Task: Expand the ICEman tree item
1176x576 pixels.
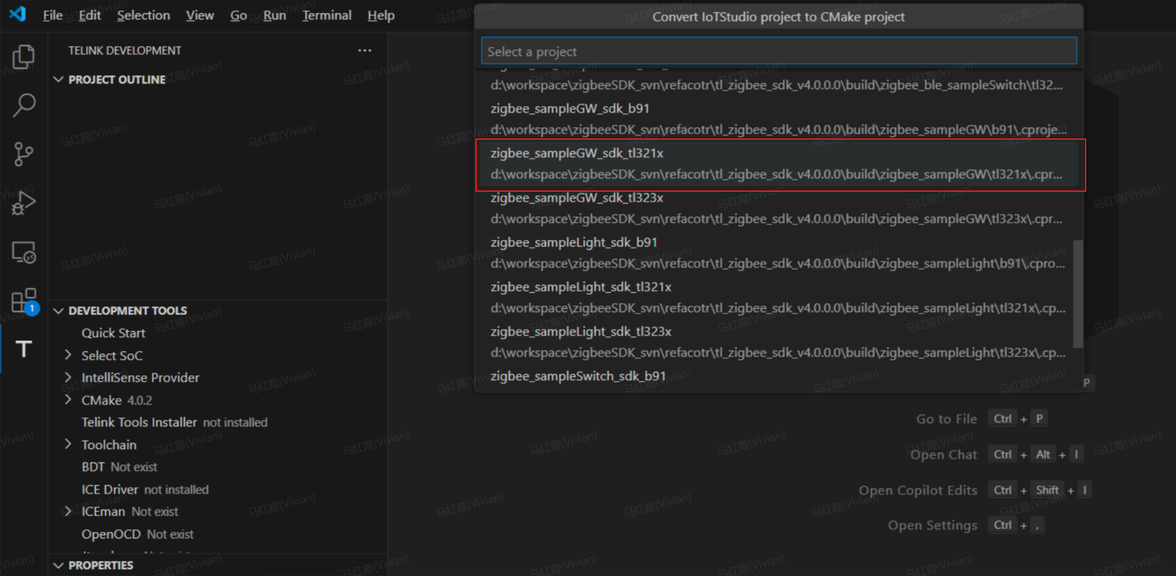Action: click(x=68, y=512)
